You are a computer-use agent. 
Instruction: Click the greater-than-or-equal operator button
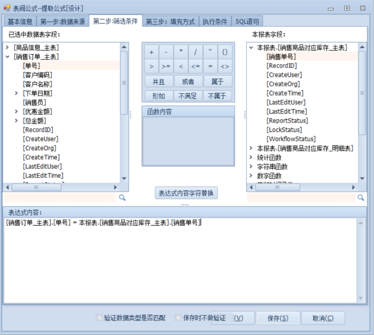tap(166, 67)
